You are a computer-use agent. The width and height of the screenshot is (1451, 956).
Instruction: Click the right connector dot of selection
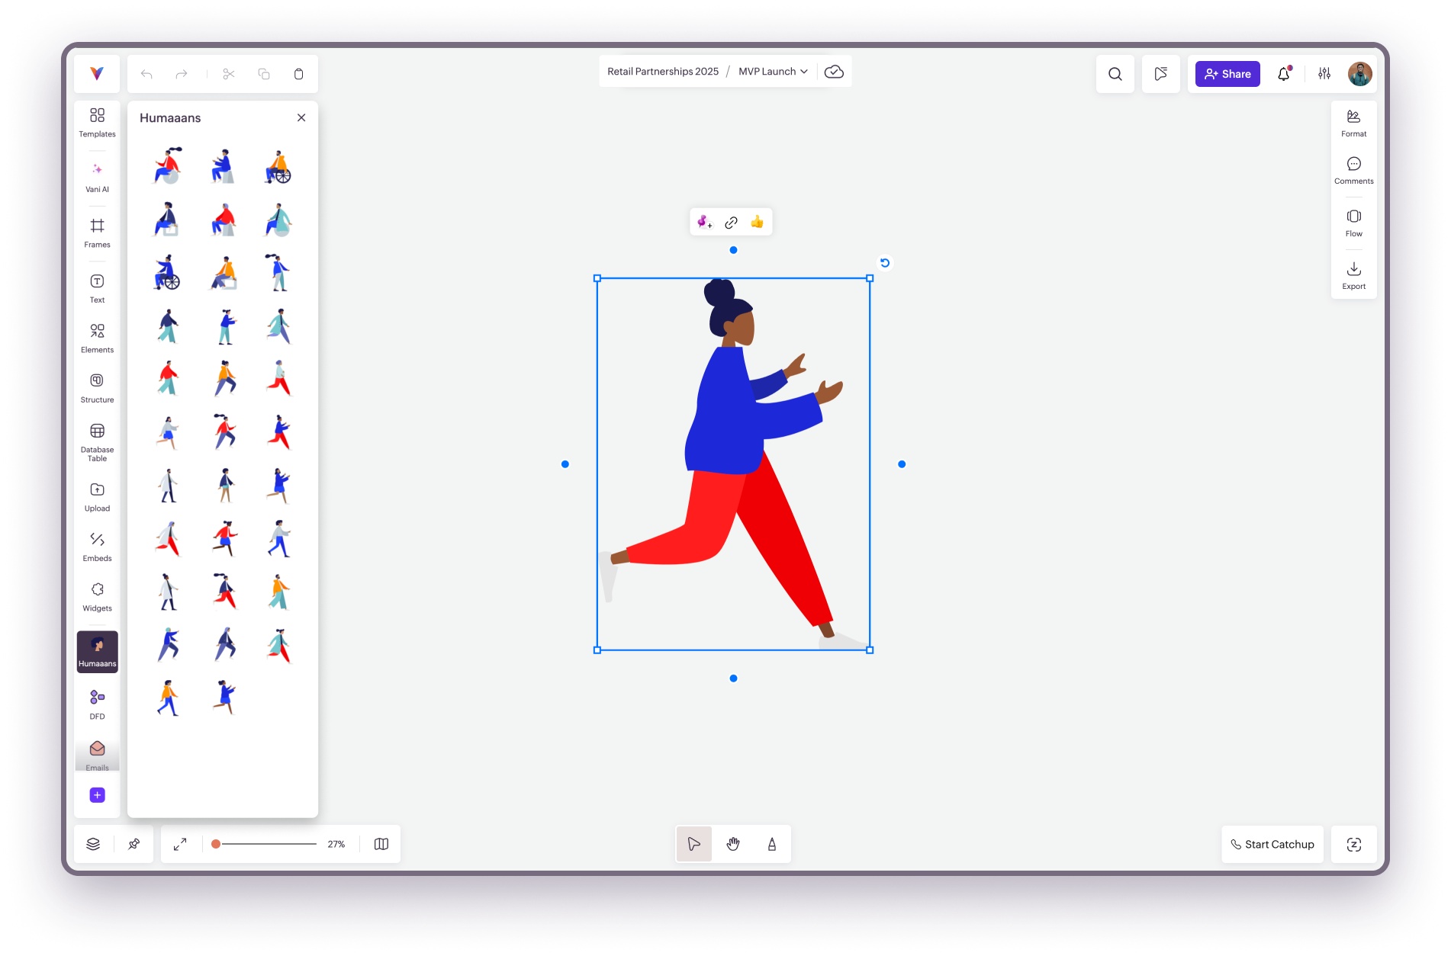point(902,464)
